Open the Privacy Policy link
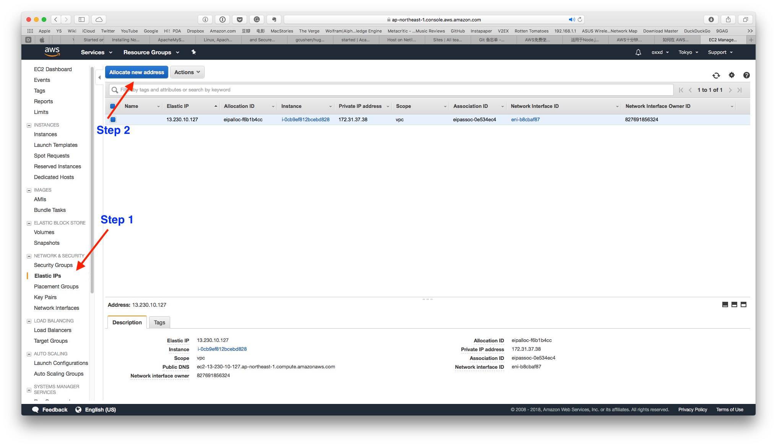This screenshot has height=446, width=777. click(x=692, y=410)
